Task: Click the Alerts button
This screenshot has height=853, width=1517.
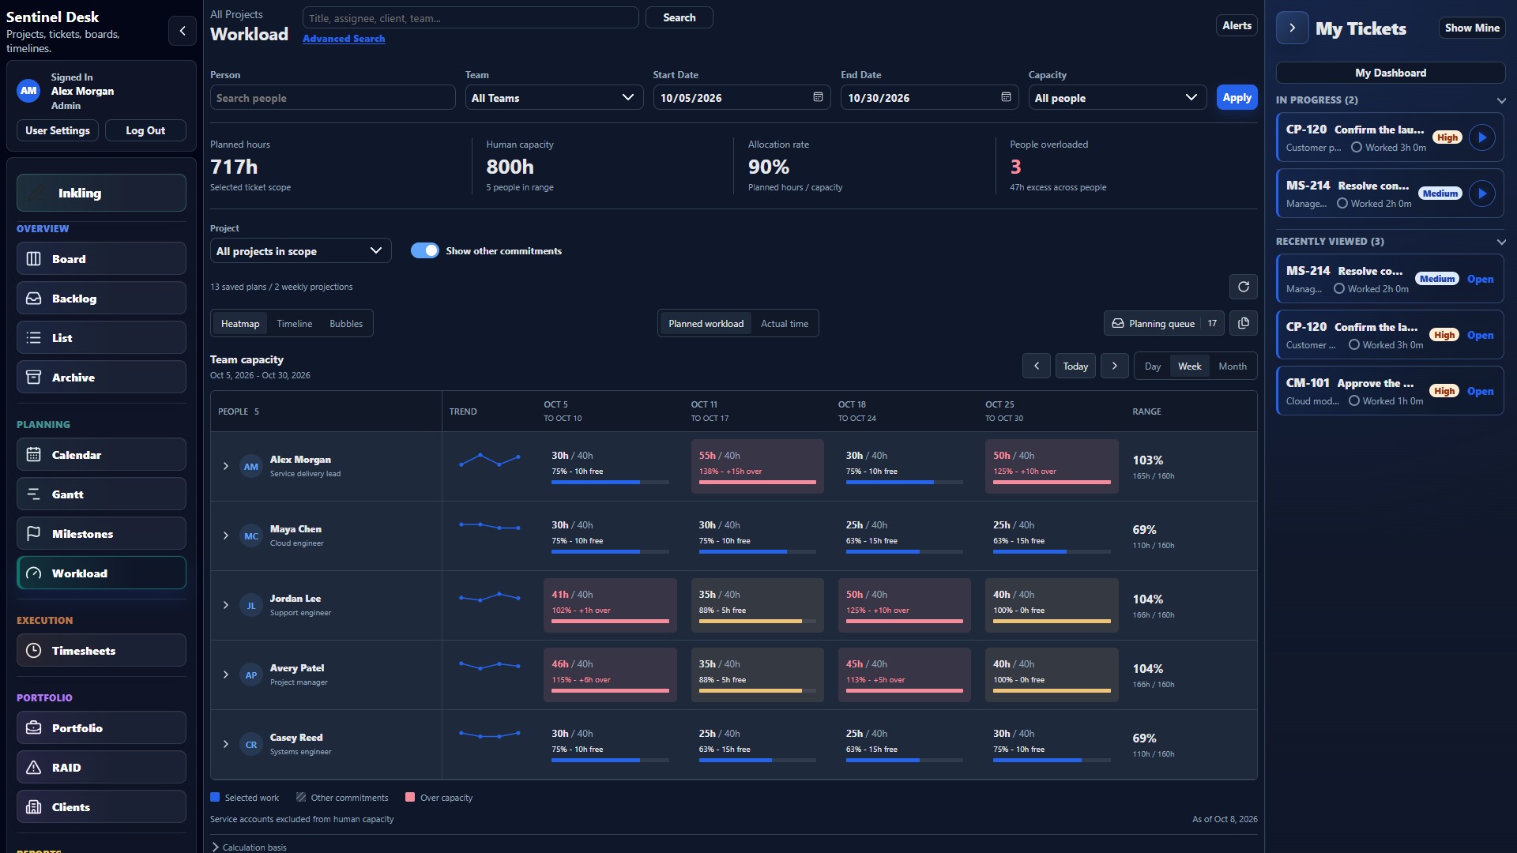Action: click(1237, 25)
